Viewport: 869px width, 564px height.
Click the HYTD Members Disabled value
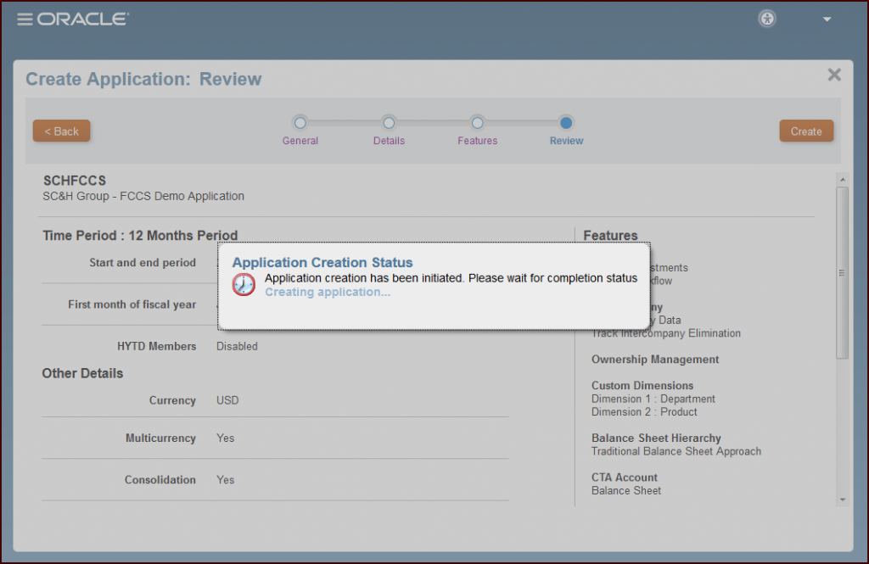click(237, 346)
